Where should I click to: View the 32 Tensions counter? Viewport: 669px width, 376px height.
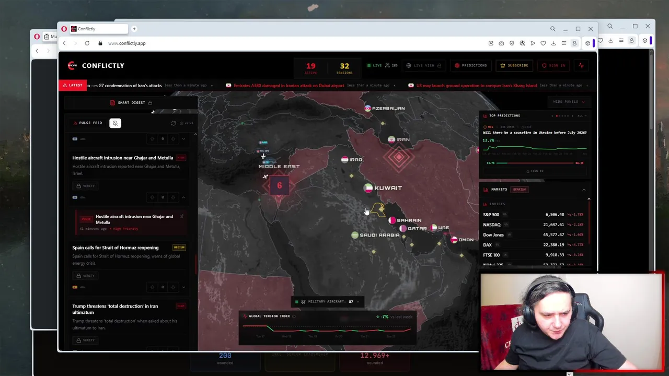pyautogui.click(x=344, y=68)
